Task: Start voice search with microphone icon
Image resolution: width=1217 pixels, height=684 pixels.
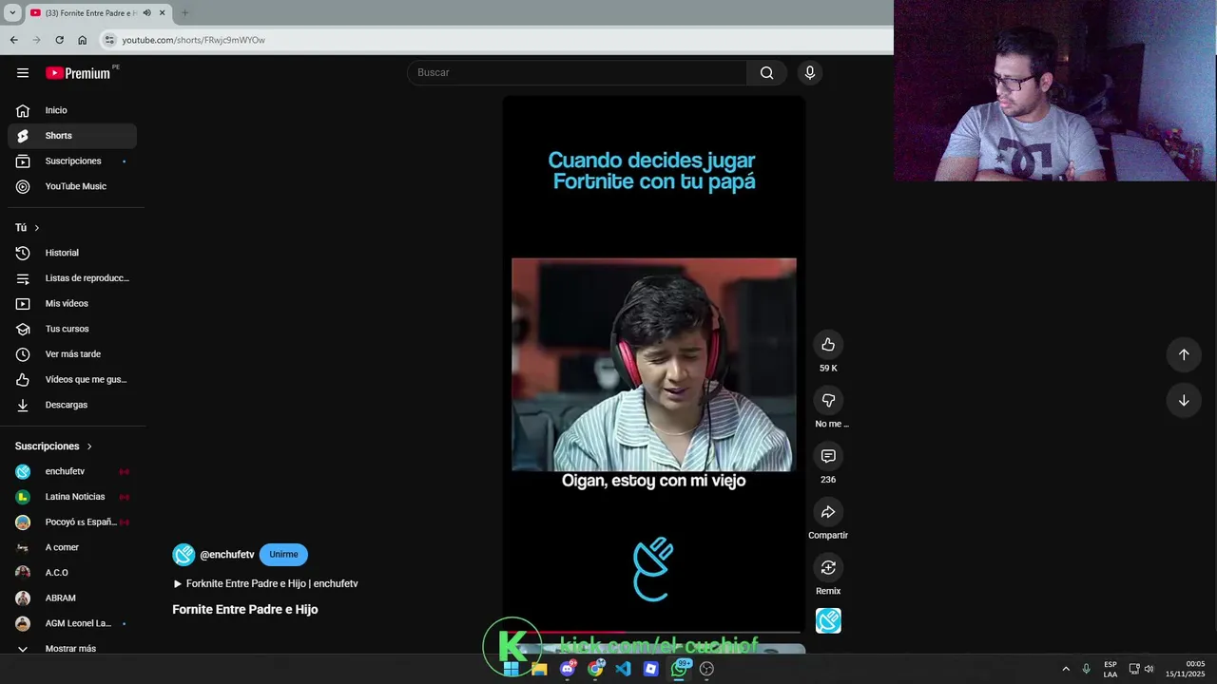Action: tap(810, 73)
